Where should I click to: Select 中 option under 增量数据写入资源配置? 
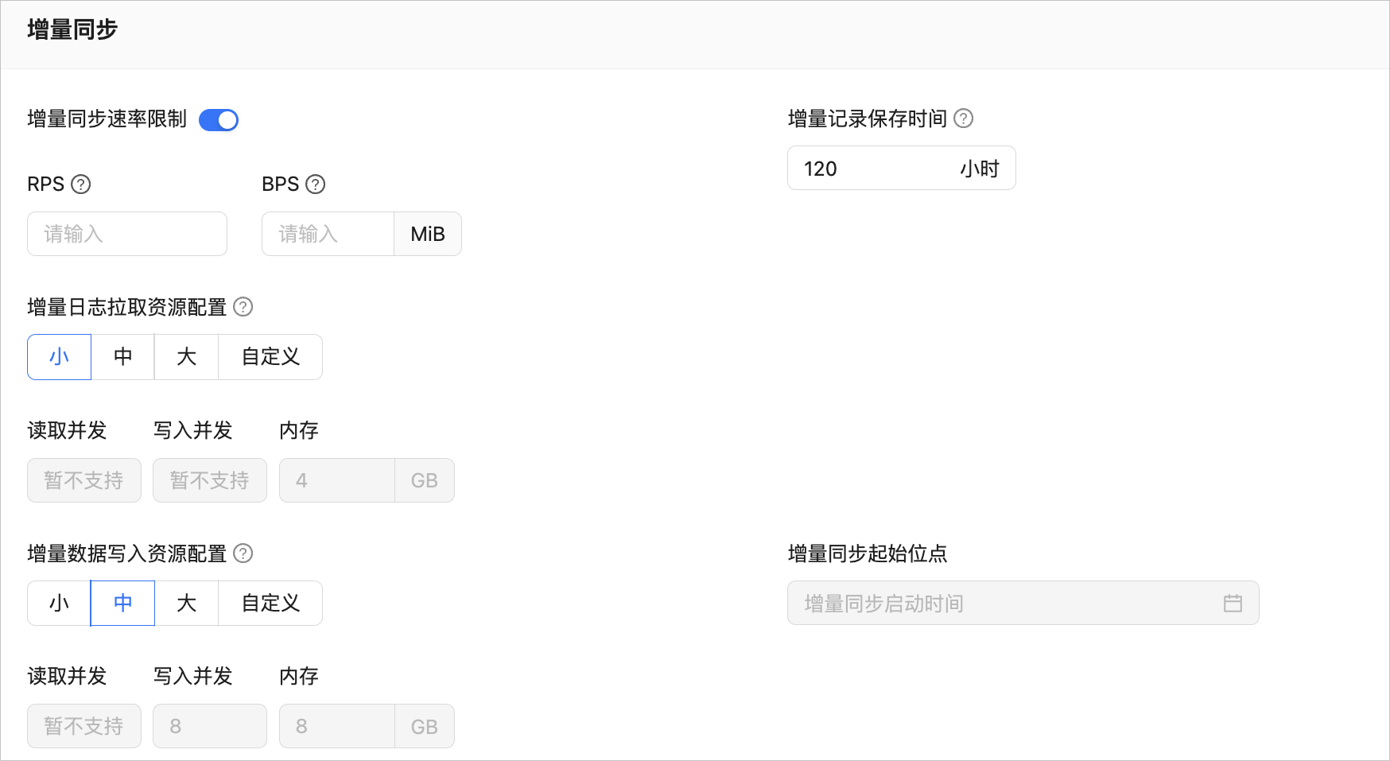tap(123, 604)
